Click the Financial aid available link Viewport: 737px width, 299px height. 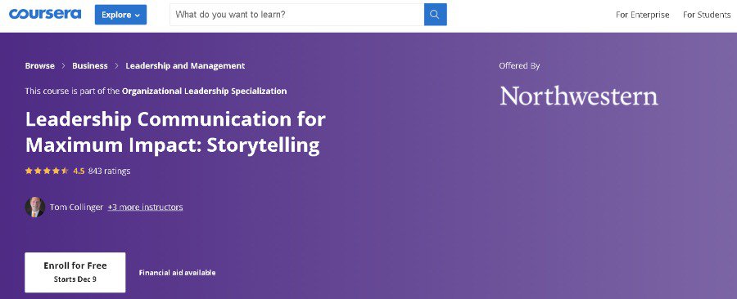click(177, 273)
